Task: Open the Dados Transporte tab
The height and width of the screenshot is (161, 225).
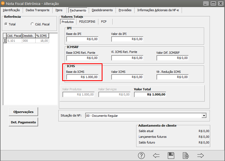Action: [x=38, y=10]
